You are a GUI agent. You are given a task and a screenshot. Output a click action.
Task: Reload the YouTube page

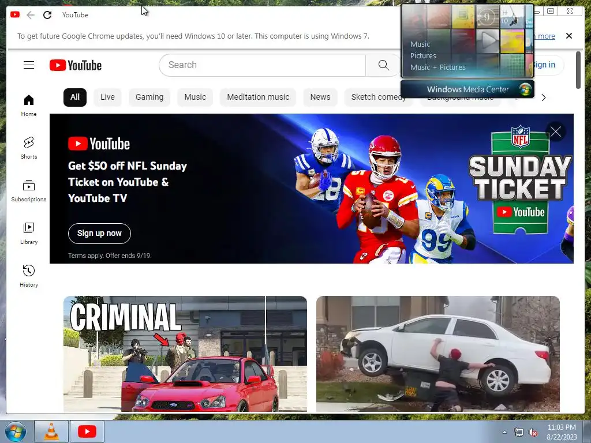(47, 15)
